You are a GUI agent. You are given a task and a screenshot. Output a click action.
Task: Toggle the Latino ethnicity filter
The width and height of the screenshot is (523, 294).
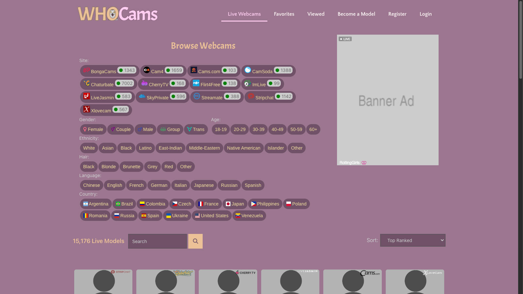tap(145, 148)
